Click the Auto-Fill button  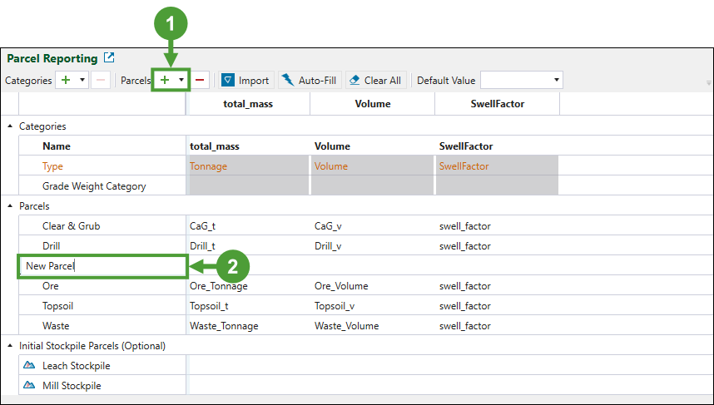click(309, 80)
